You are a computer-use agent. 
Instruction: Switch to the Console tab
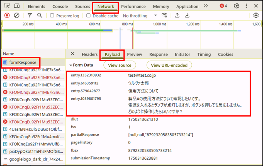pos(60,6)
